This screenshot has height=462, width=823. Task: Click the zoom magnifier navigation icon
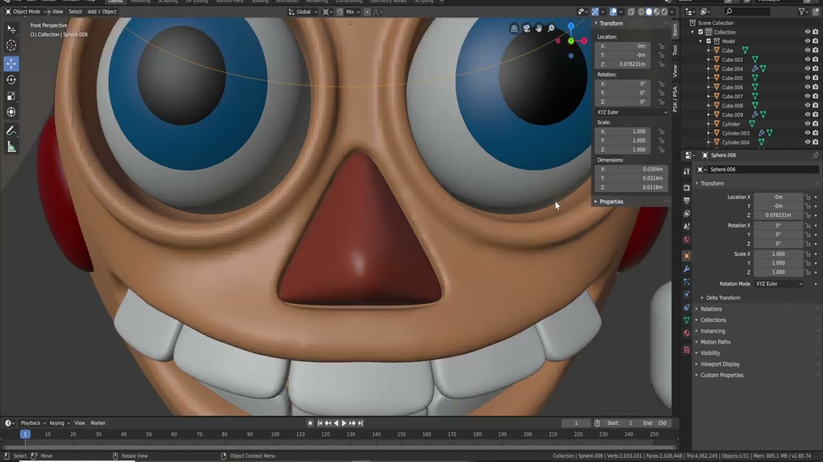coord(551,28)
